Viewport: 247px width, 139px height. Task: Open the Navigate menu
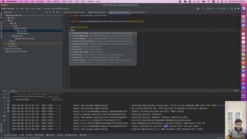40,2
